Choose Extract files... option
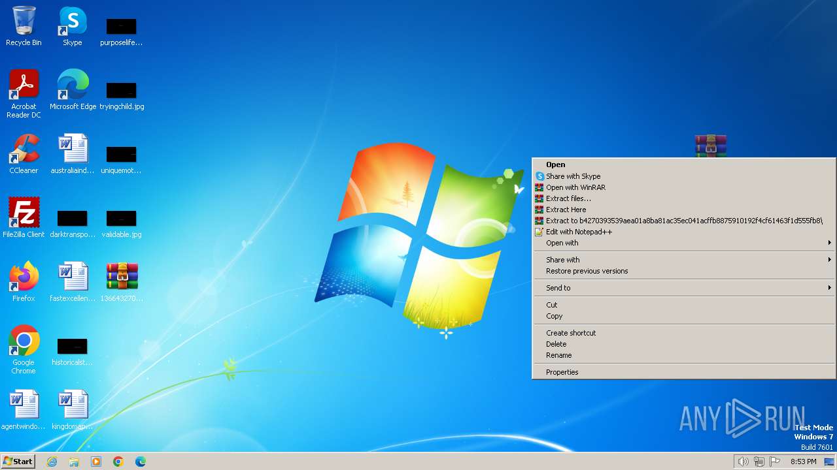Viewport: 837px width, 470px height. (684, 198)
